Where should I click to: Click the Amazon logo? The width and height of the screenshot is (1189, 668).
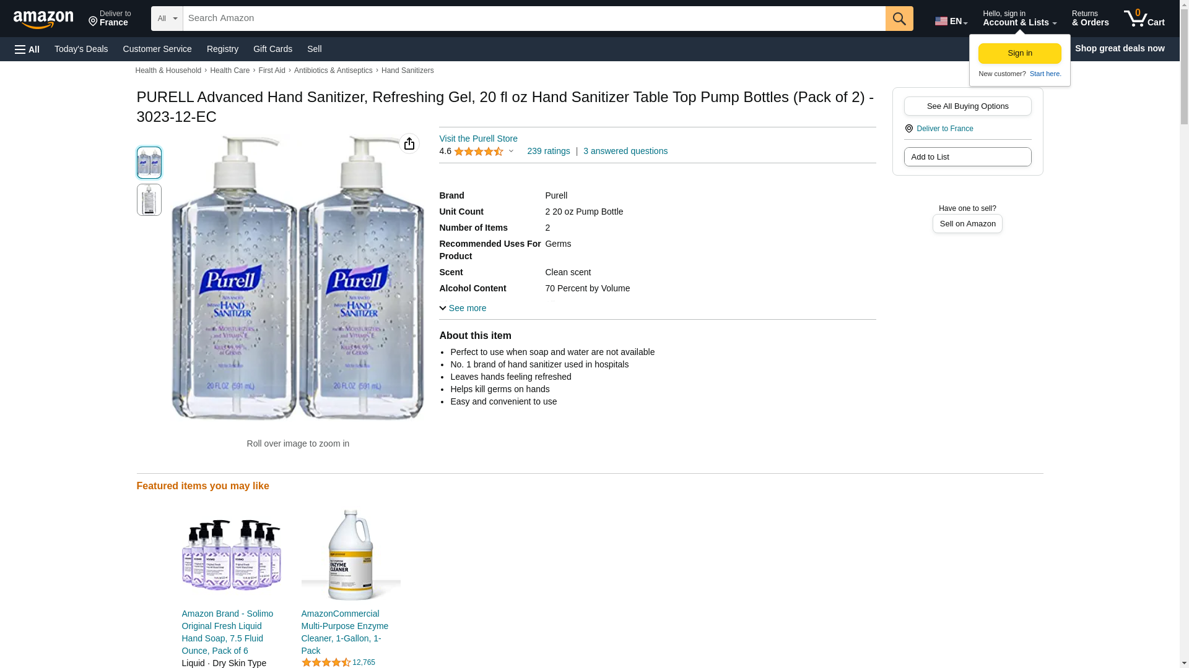pos(43,19)
